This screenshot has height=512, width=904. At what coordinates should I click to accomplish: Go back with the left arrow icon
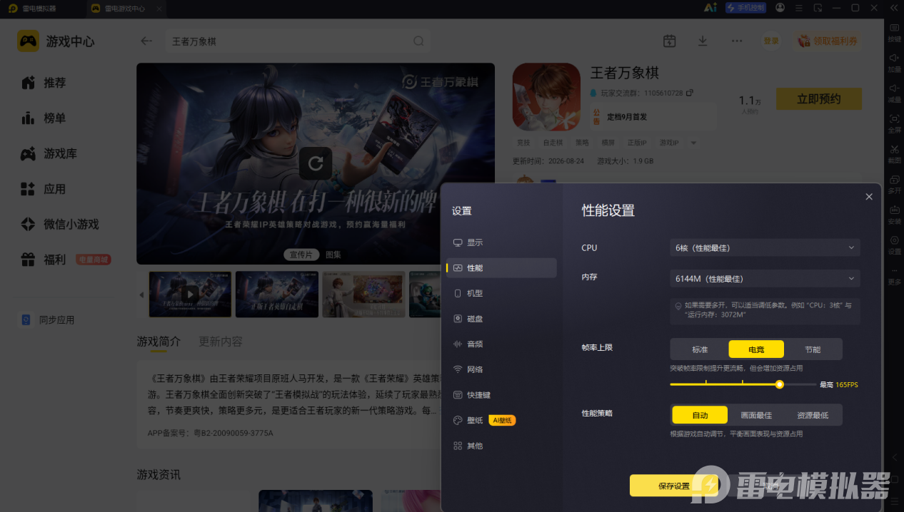click(x=146, y=41)
